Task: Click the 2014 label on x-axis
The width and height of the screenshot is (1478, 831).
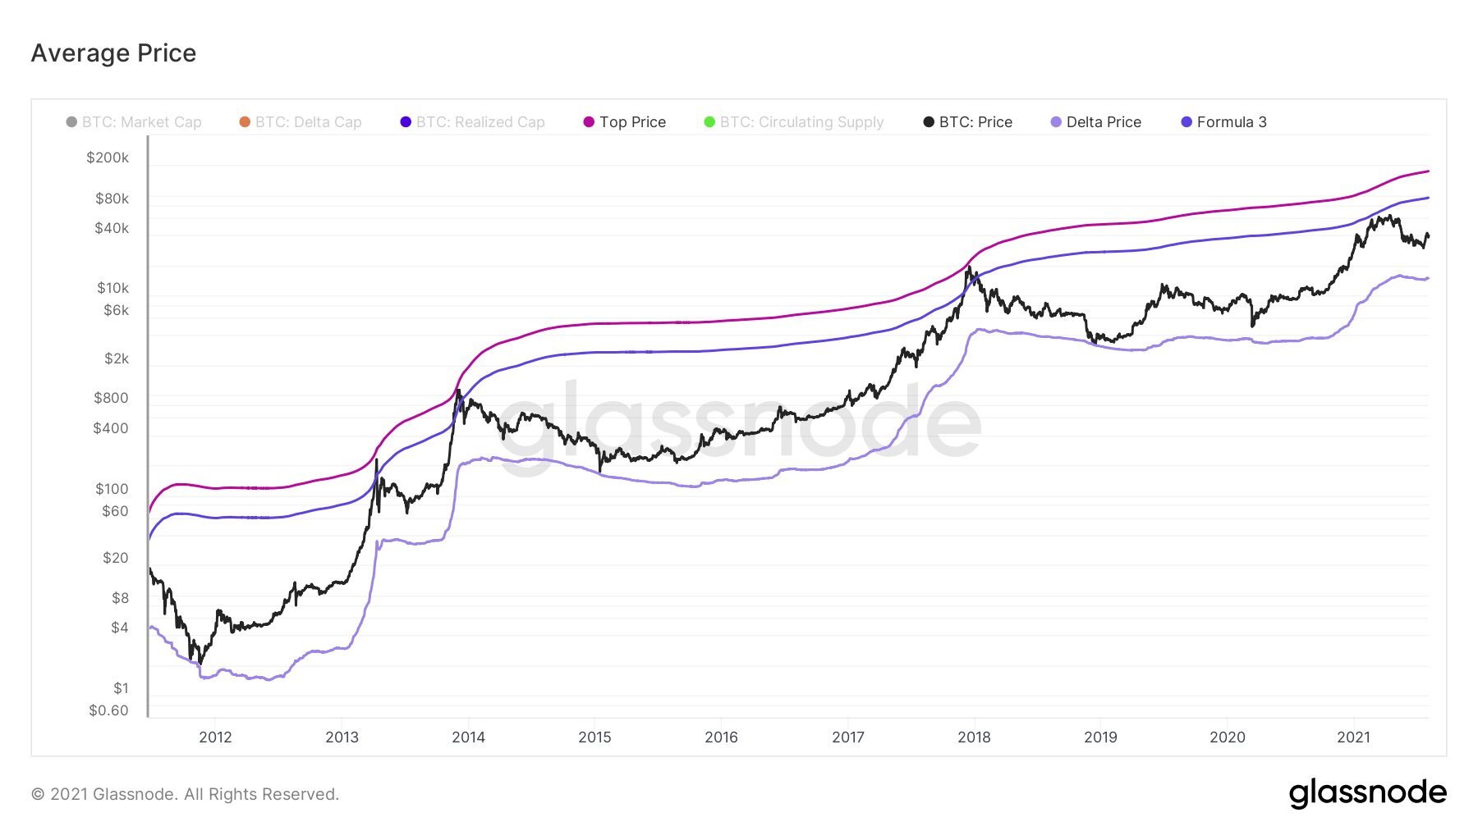Action: click(468, 737)
